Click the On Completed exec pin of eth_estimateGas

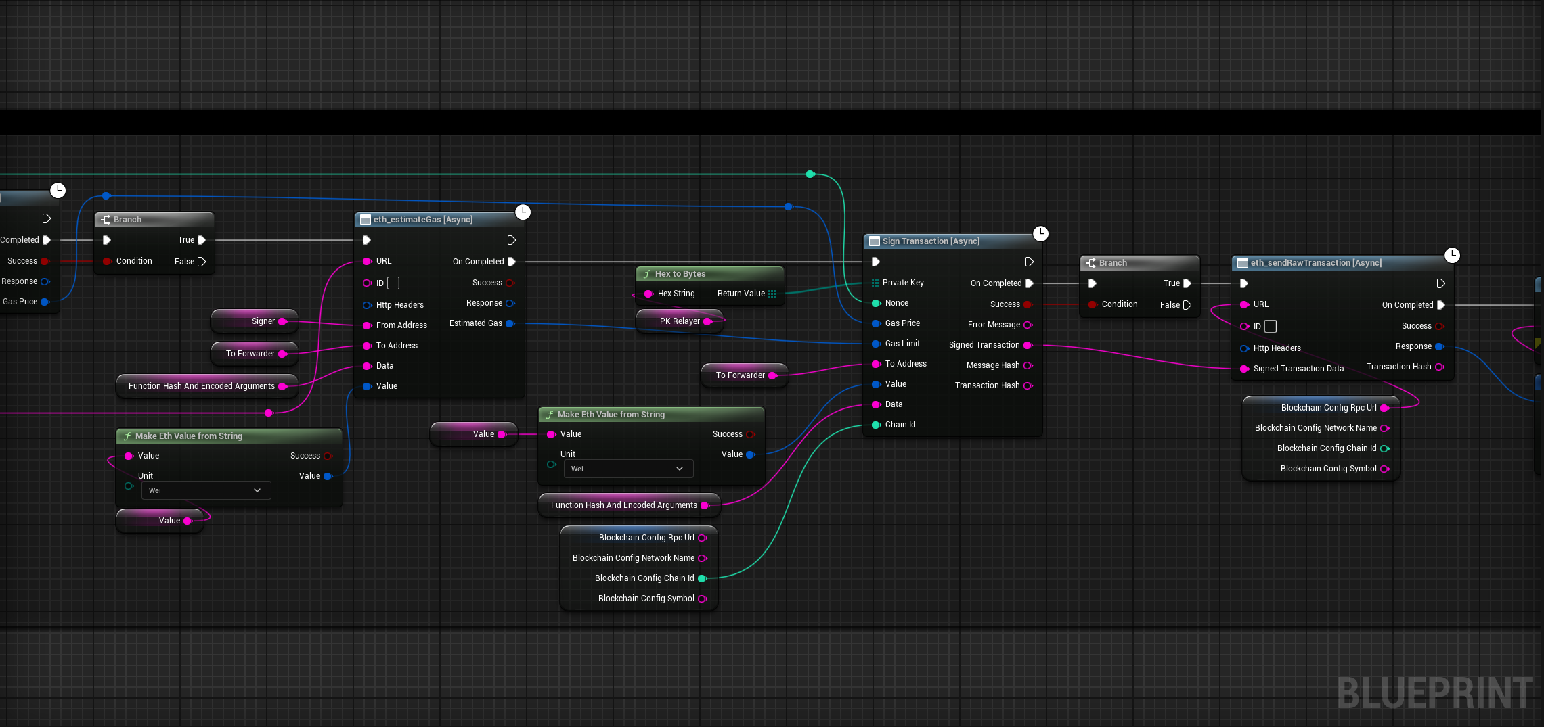[512, 262]
